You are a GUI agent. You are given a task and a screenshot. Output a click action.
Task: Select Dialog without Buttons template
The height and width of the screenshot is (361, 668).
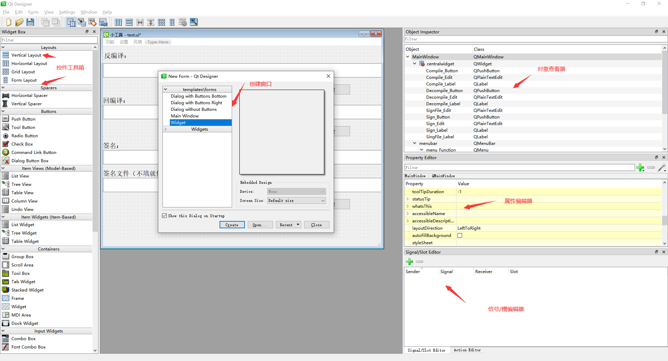click(193, 109)
